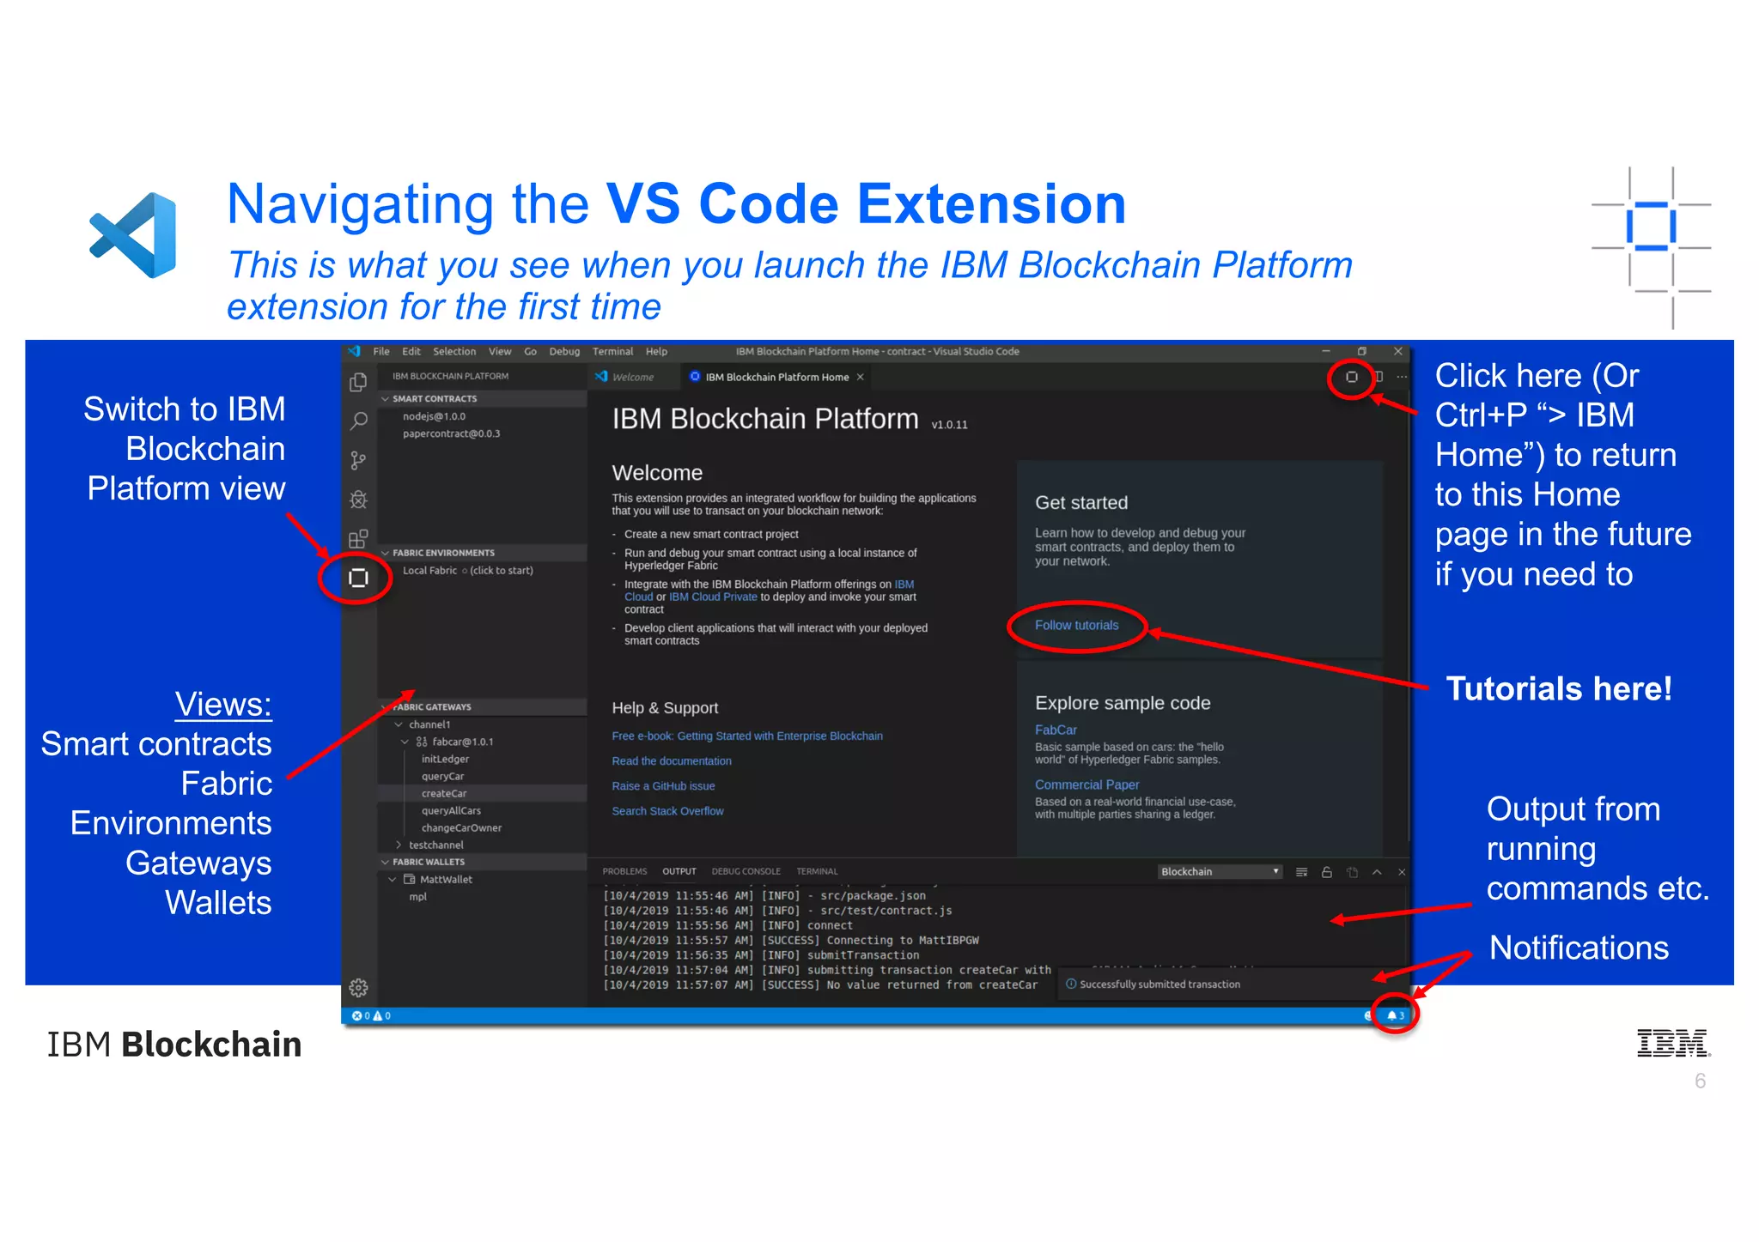The width and height of the screenshot is (1759, 1242).
Task: Click the VS Code logo in title bar
Action: point(354,351)
